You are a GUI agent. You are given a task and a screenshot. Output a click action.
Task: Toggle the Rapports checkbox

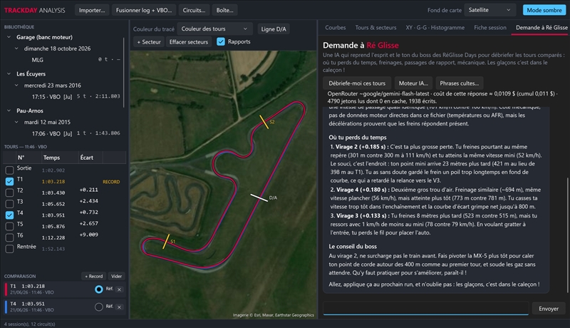(x=221, y=41)
